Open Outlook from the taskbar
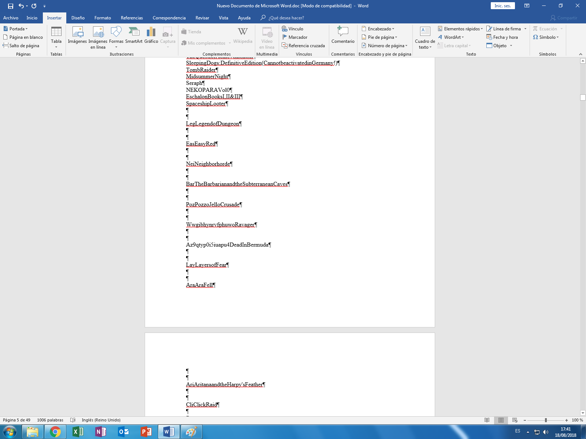586x439 pixels. tap(123, 432)
